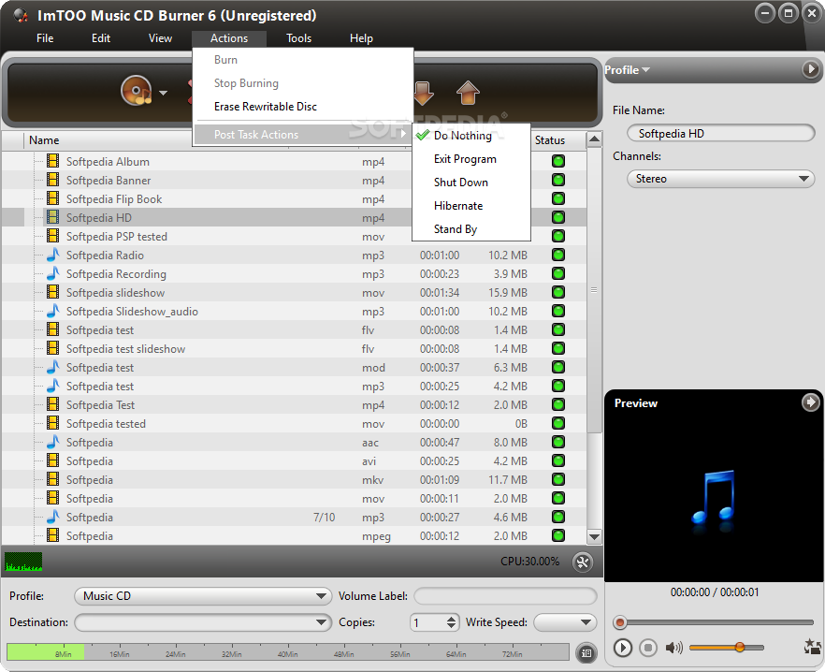825x672 pixels.
Task: Open the Help menu
Action: (x=361, y=38)
